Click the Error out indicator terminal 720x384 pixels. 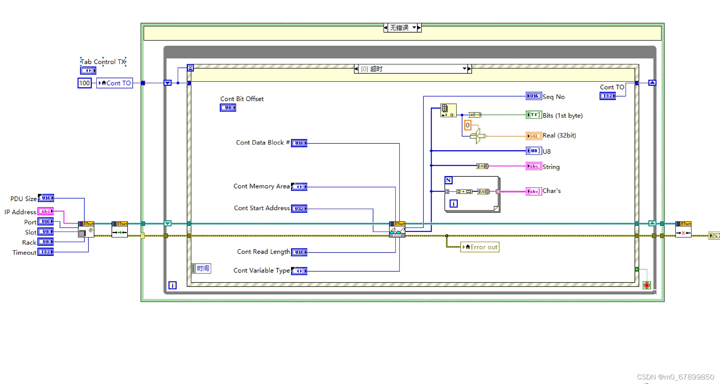tap(480, 247)
